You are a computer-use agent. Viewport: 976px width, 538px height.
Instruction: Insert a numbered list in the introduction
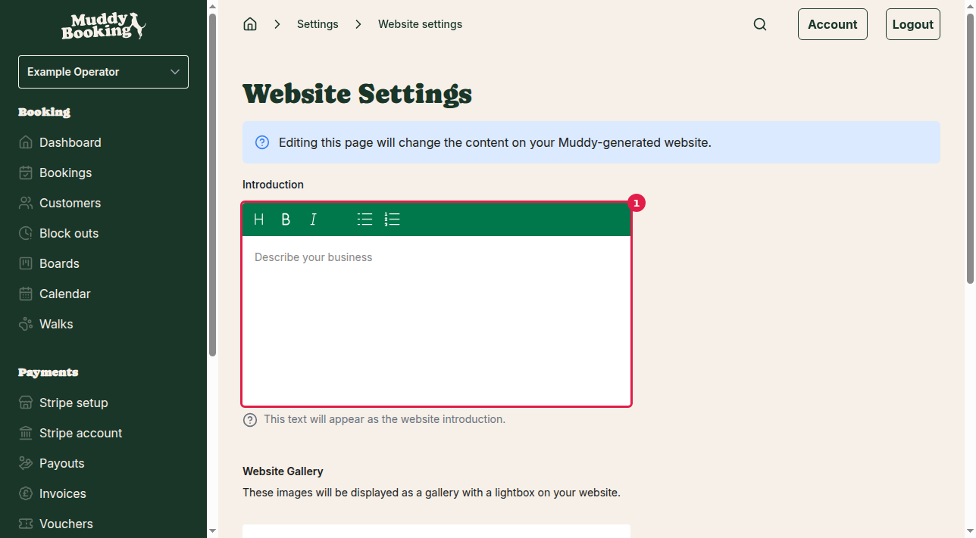(x=392, y=219)
